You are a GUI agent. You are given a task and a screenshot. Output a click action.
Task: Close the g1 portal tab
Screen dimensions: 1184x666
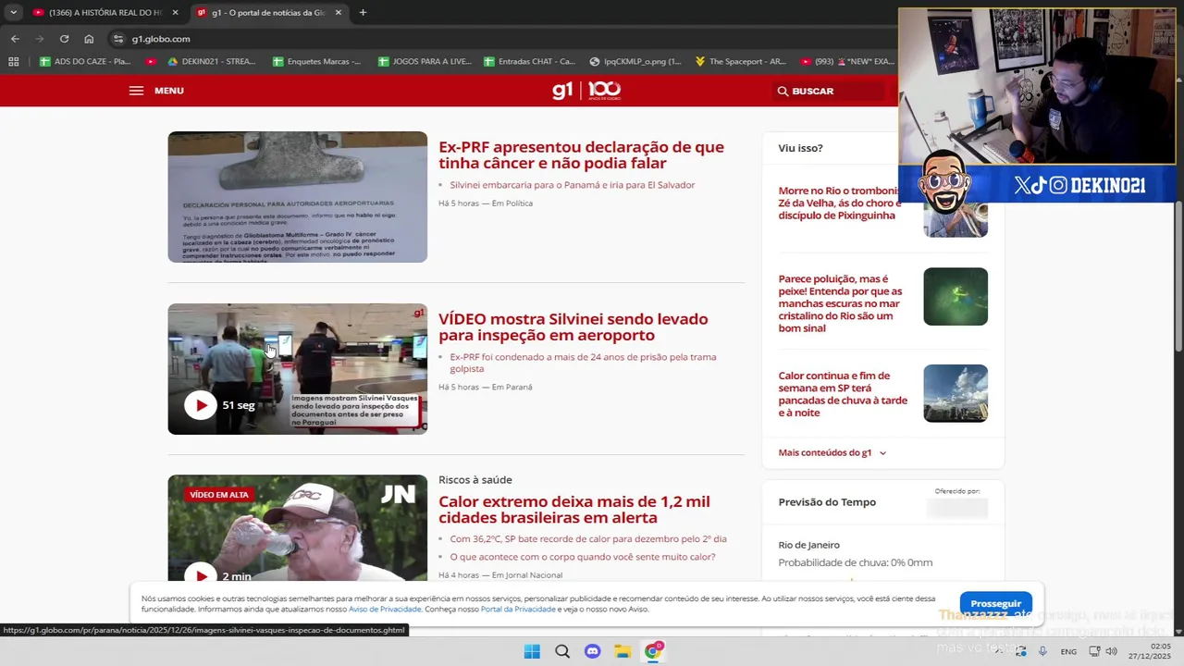[x=338, y=13]
